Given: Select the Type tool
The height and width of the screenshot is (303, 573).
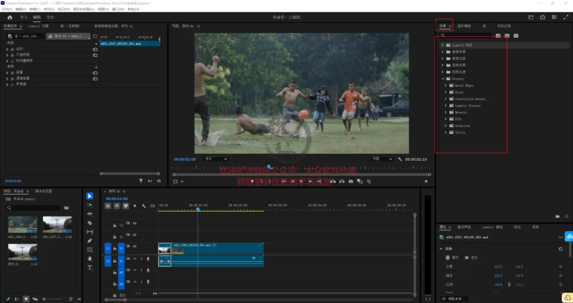Looking at the screenshot, I should 90,268.
